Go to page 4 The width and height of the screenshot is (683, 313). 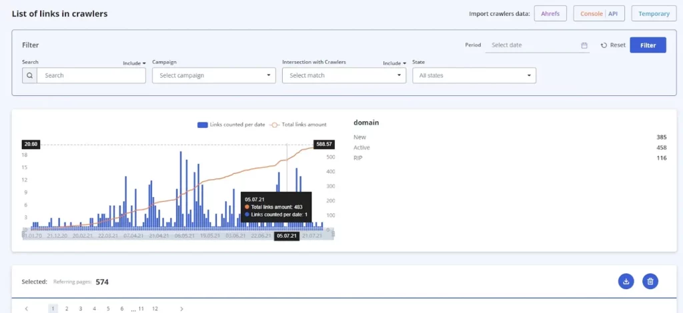pos(94,308)
